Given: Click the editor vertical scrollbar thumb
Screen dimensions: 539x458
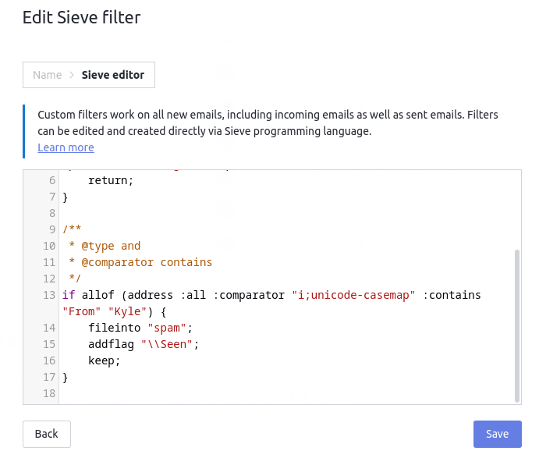Looking at the screenshot, I should 516,325.
